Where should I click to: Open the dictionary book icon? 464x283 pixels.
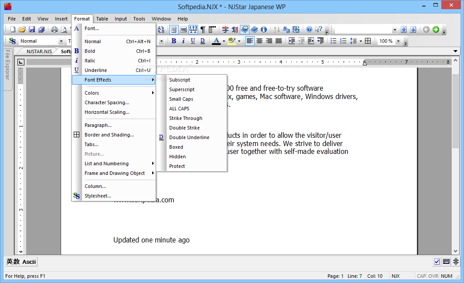tap(254, 29)
